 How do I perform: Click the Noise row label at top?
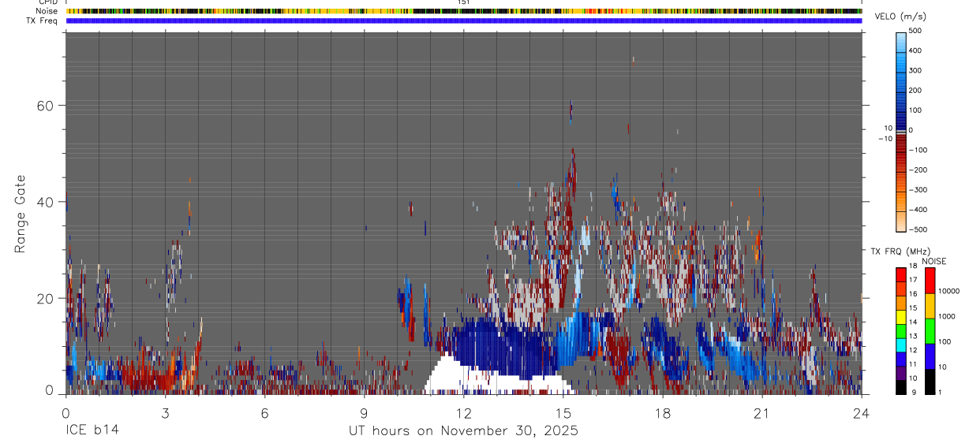pyautogui.click(x=47, y=11)
